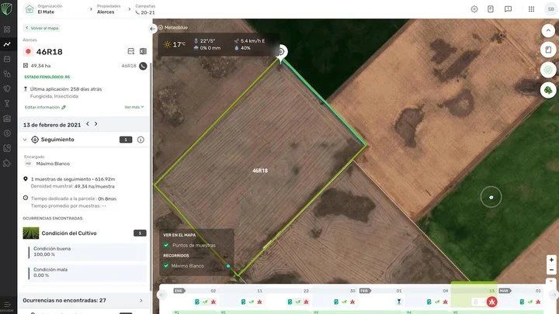
Task: Open the notes button on the map
Action: 548,50
